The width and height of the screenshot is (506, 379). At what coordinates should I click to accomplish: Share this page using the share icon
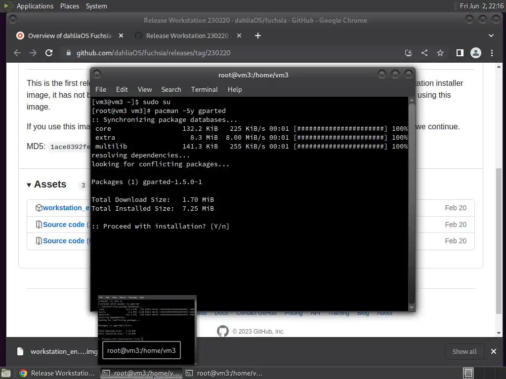[424, 53]
